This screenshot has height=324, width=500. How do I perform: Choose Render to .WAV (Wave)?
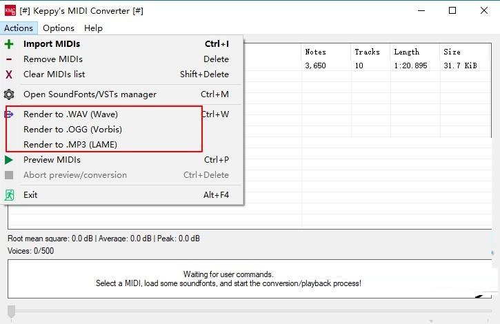(123, 114)
